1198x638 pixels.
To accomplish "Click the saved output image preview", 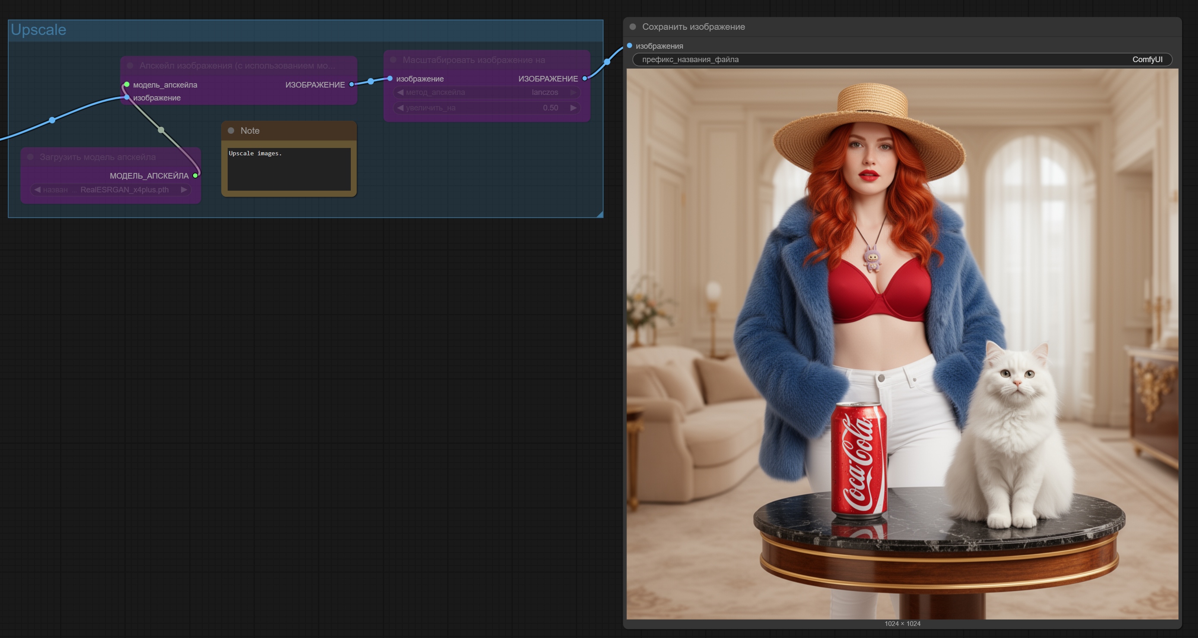I will 902,344.
